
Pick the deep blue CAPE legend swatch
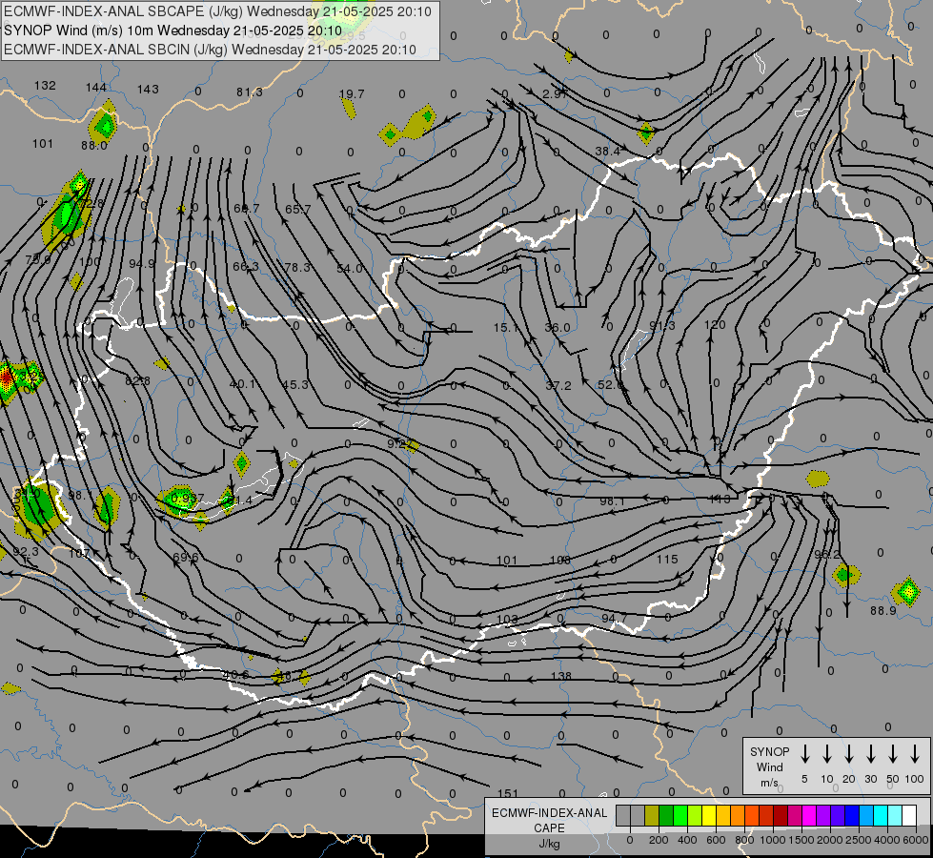click(x=851, y=816)
